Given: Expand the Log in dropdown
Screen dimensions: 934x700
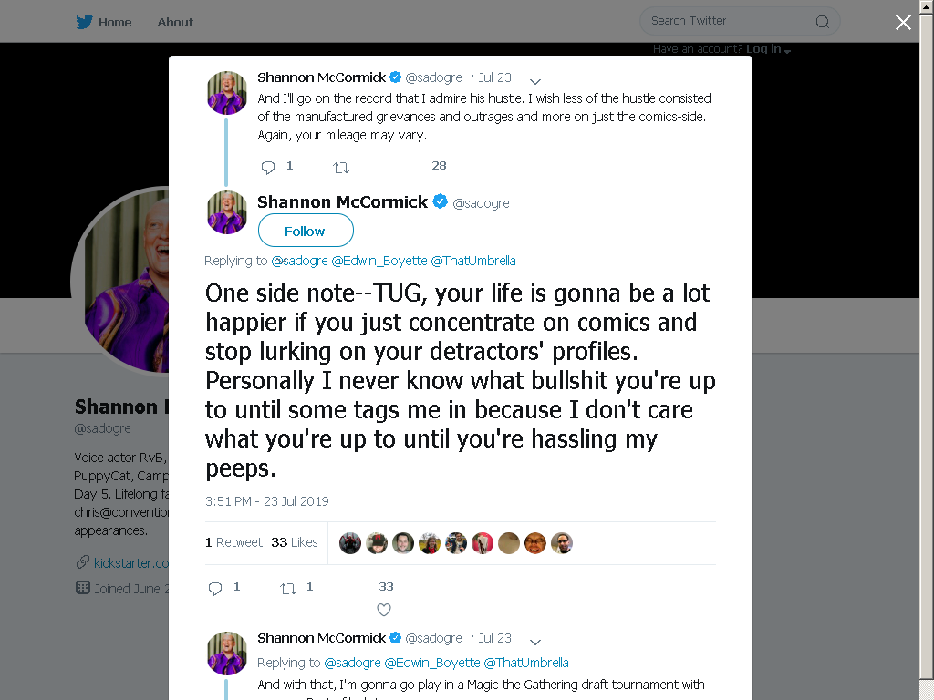Looking at the screenshot, I should pyautogui.click(x=768, y=49).
